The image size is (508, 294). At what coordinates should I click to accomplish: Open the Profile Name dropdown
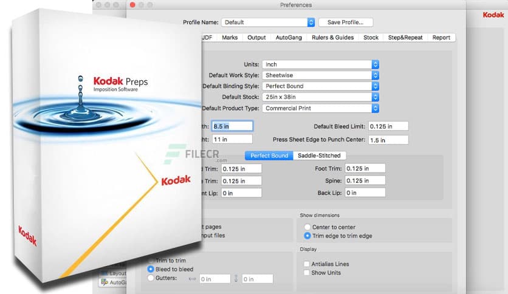pos(268,22)
